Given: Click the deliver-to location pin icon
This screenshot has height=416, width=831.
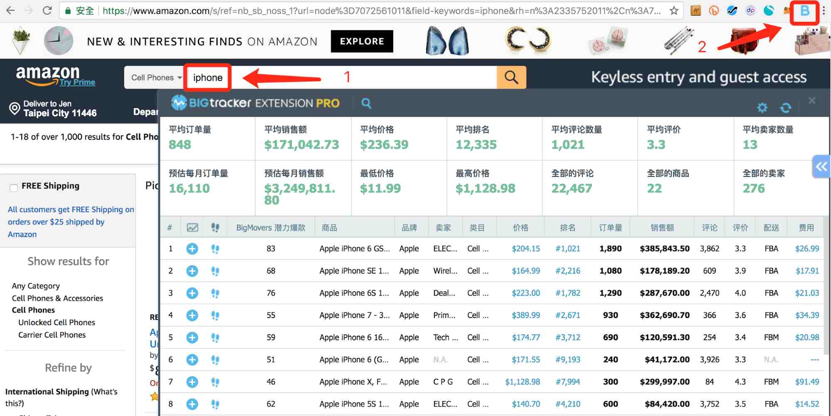Looking at the screenshot, I should pos(15,108).
